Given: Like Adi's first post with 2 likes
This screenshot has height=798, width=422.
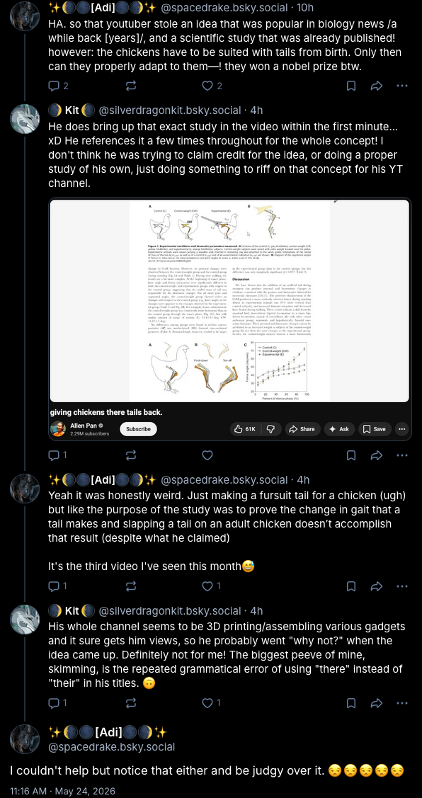Looking at the screenshot, I should click(212, 86).
